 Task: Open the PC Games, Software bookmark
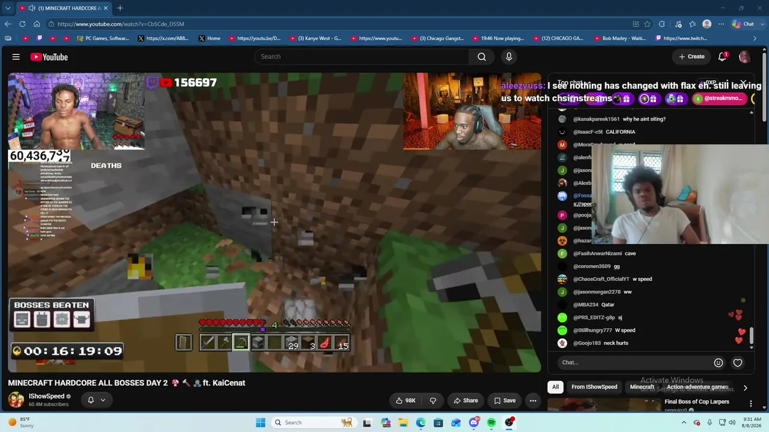[x=103, y=38]
